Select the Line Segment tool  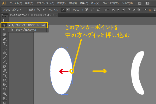click(4, 48)
